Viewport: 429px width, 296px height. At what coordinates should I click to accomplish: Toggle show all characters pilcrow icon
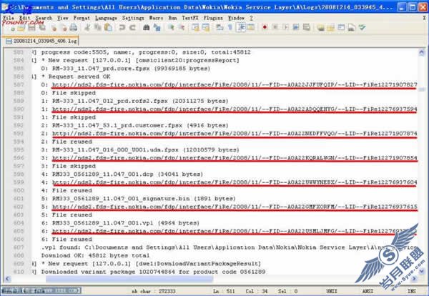click(230, 28)
